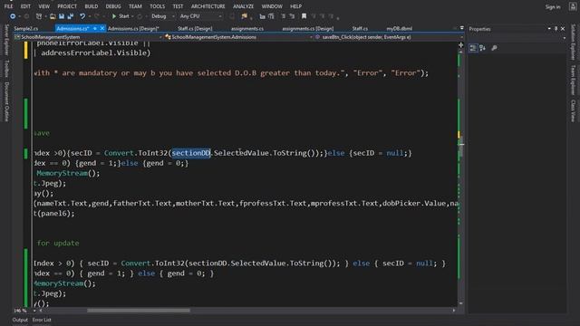Open the WINDOW menu

(272, 6)
